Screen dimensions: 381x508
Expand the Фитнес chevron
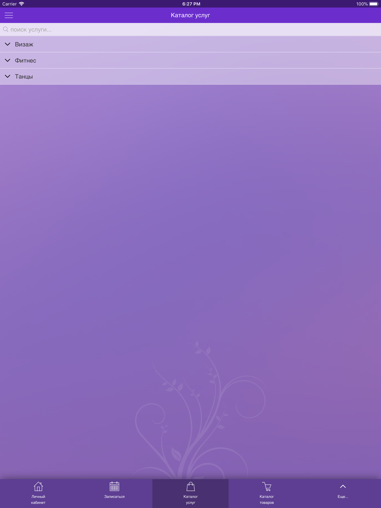(x=7, y=60)
